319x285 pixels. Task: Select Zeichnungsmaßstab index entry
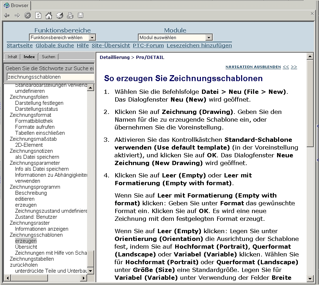pyautogui.click(x=33, y=139)
